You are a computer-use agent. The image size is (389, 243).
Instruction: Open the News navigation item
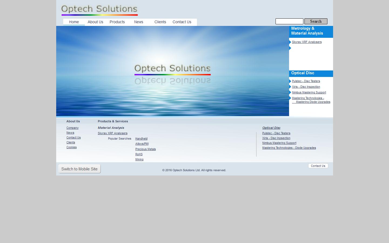pyautogui.click(x=139, y=22)
